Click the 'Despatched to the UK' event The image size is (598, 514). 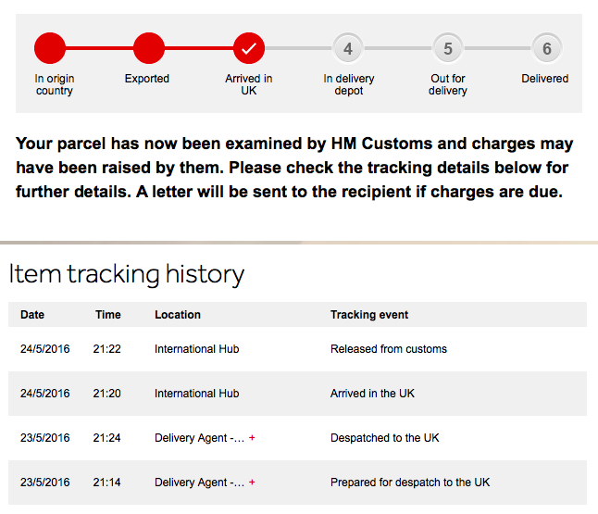tap(385, 438)
